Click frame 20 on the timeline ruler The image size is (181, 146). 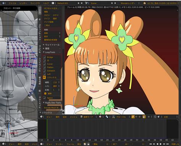[107, 140]
